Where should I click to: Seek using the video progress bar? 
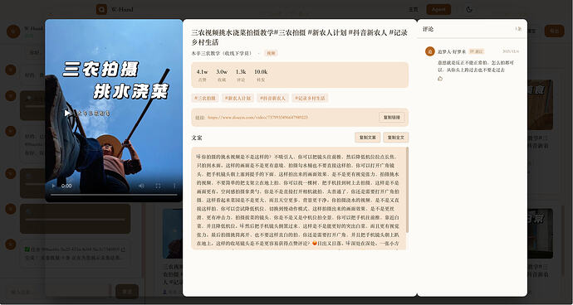coord(114,195)
